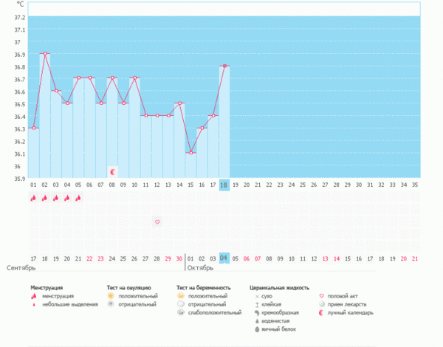The height and width of the screenshot is (347, 443).
Task: Click menstruation icon under cycle day 03
Action: (x=56, y=198)
